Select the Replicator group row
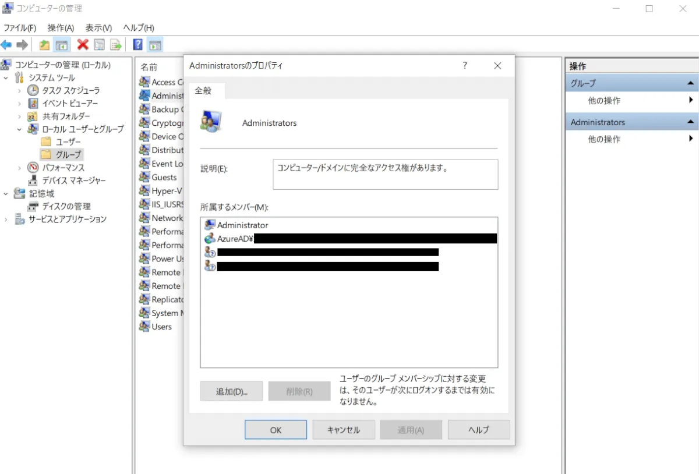This screenshot has width=699, height=474. tap(161, 299)
